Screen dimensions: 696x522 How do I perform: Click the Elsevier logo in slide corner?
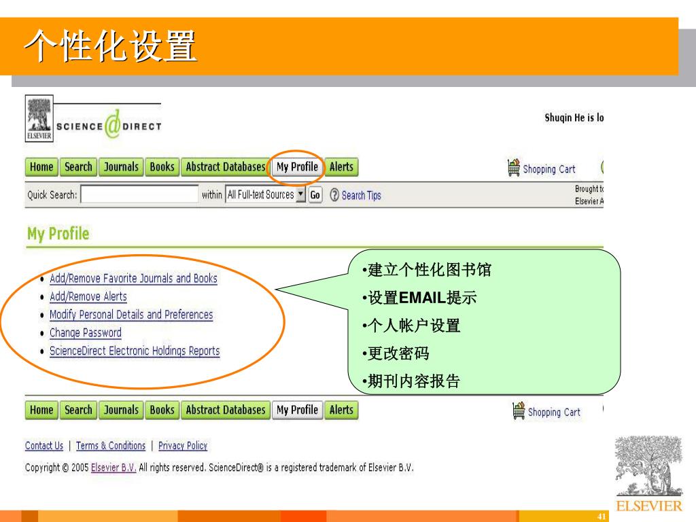click(648, 474)
